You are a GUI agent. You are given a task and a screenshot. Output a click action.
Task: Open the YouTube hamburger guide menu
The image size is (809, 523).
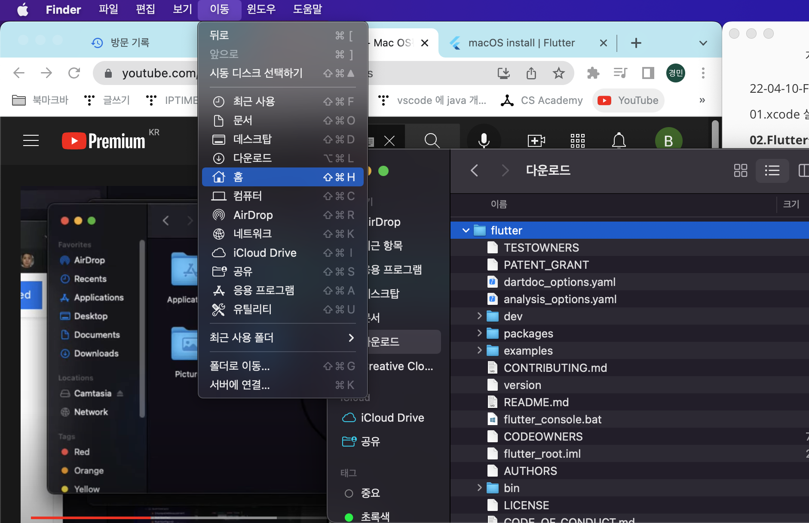pyautogui.click(x=31, y=140)
